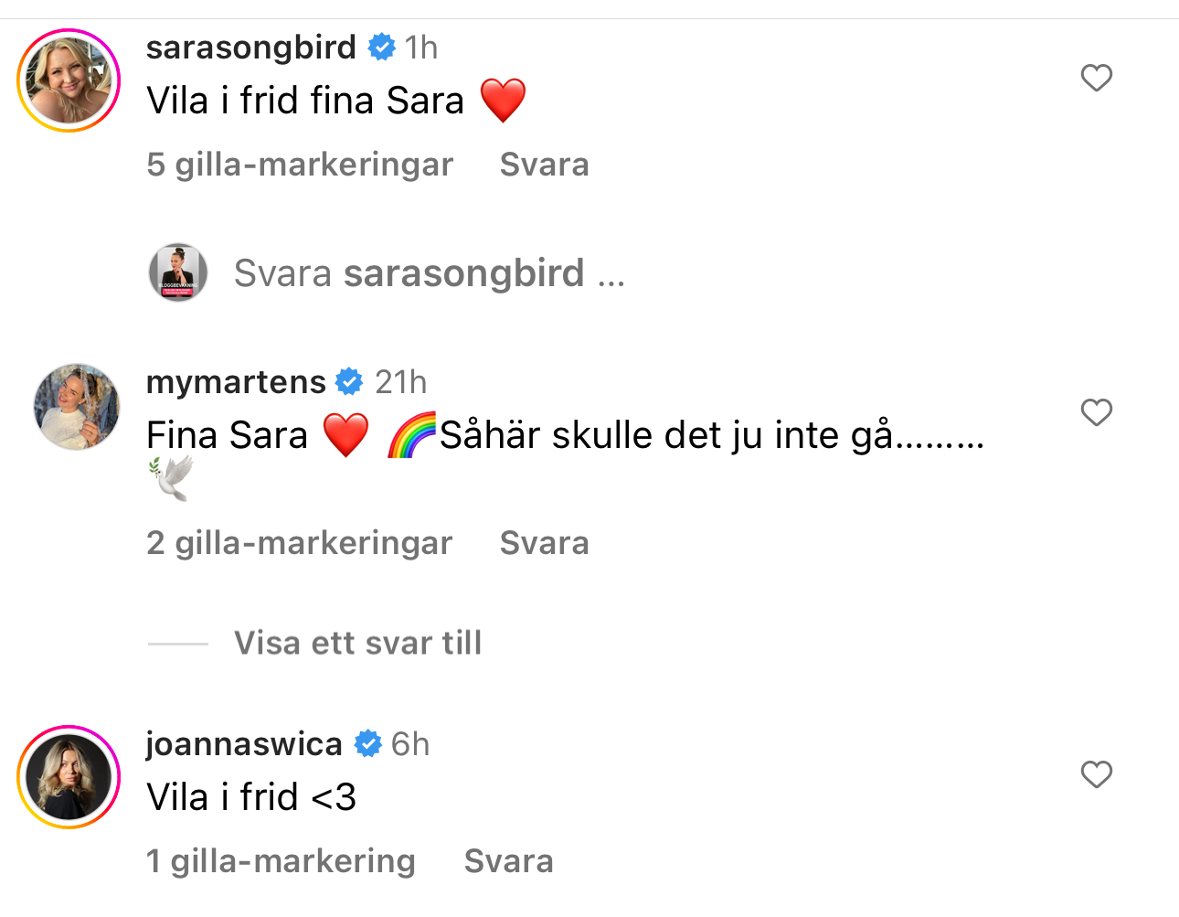1179x917 pixels.
Task: Like mymartens' comment with the heart icon
Action: pos(1096,412)
